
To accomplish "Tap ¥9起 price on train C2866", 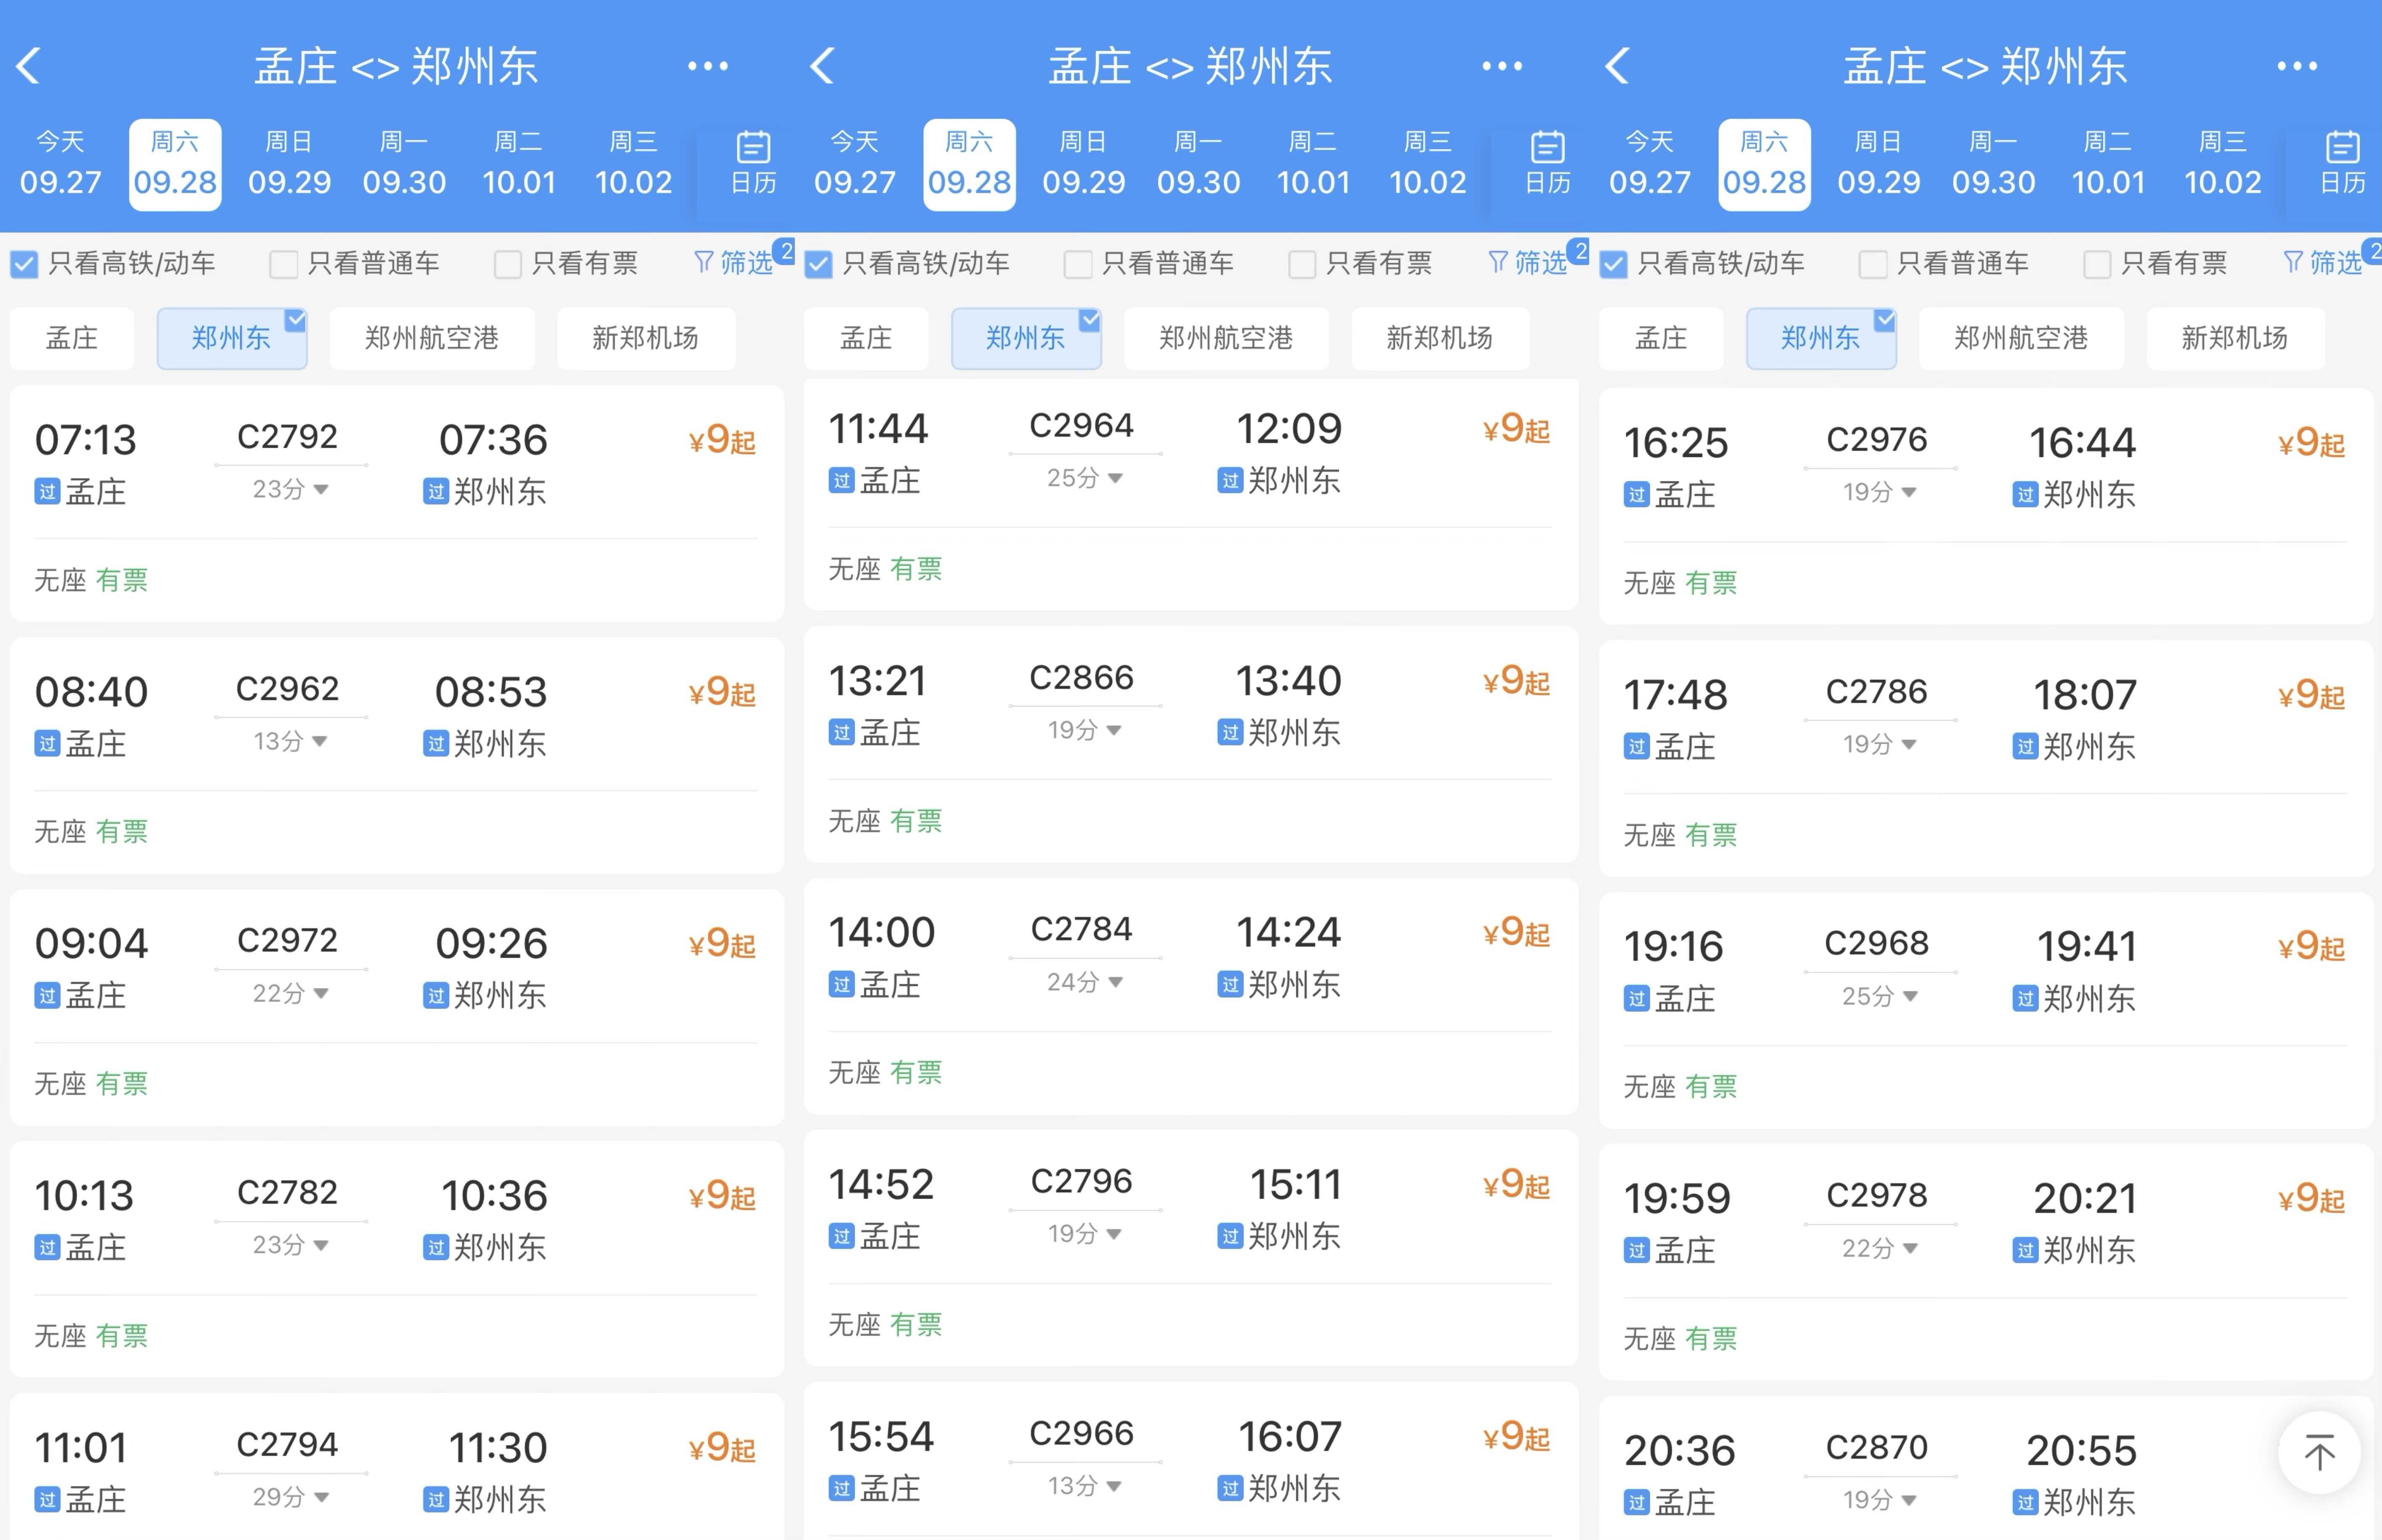I will point(1517,682).
